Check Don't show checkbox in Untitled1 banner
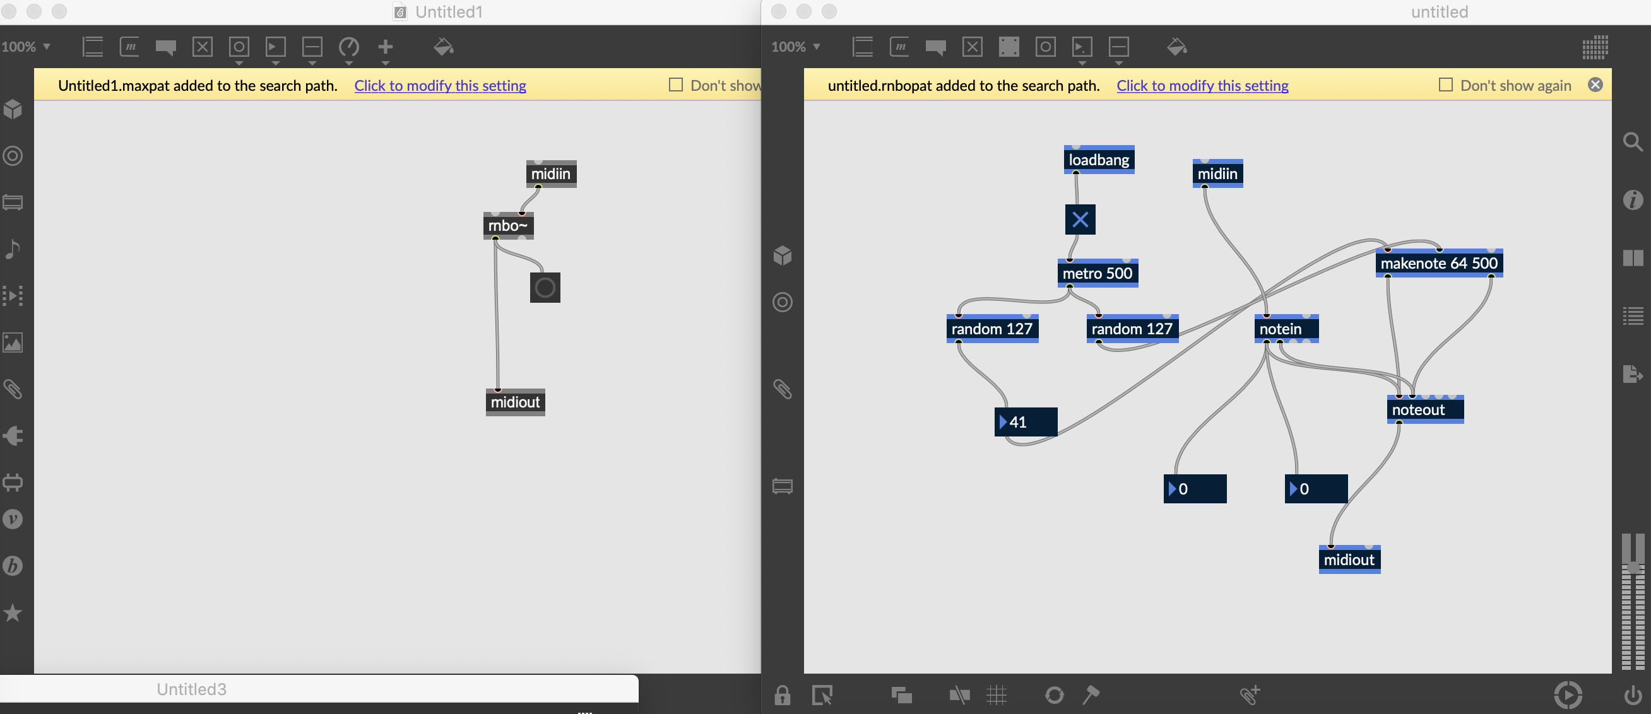 675,85
